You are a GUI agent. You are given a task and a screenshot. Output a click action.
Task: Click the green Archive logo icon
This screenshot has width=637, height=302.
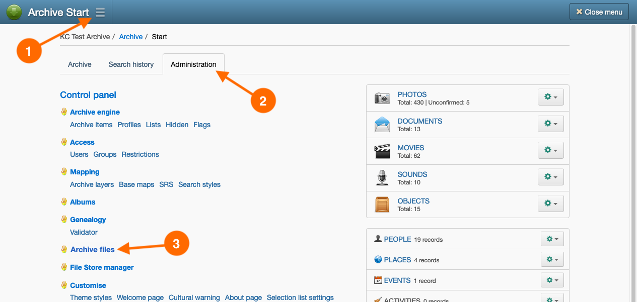[14, 12]
